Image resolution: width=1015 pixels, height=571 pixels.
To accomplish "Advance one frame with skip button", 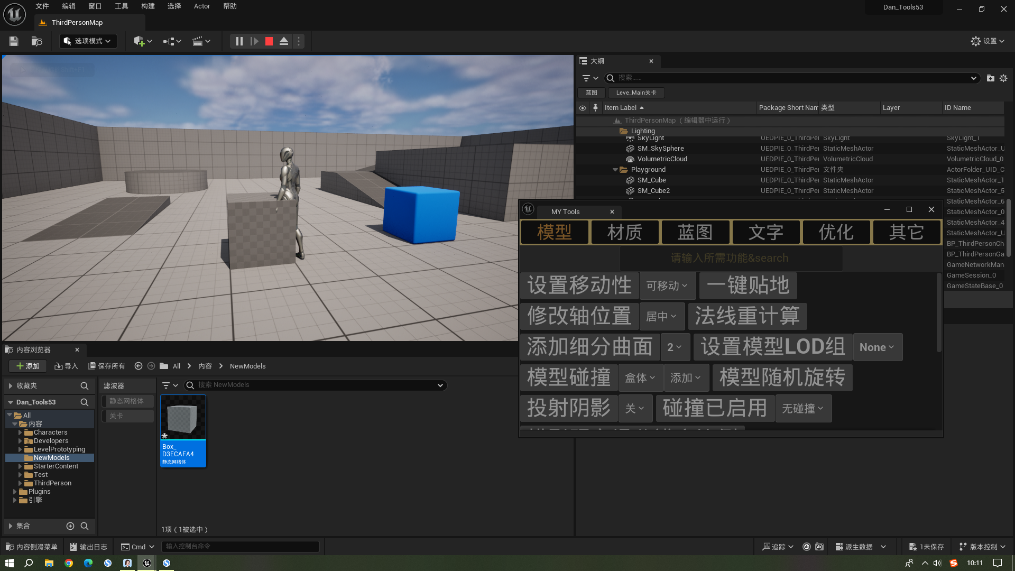I will [254, 41].
